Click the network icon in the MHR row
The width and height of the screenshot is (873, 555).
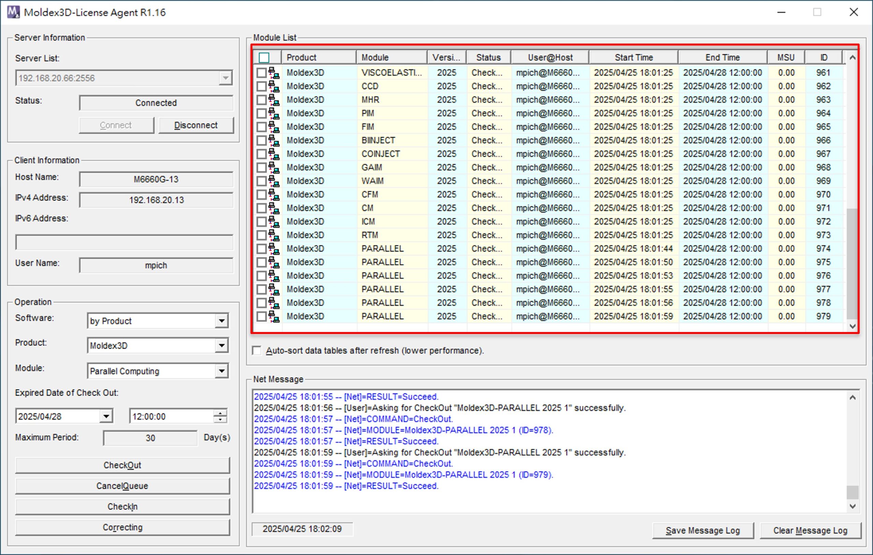coord(274,100)
